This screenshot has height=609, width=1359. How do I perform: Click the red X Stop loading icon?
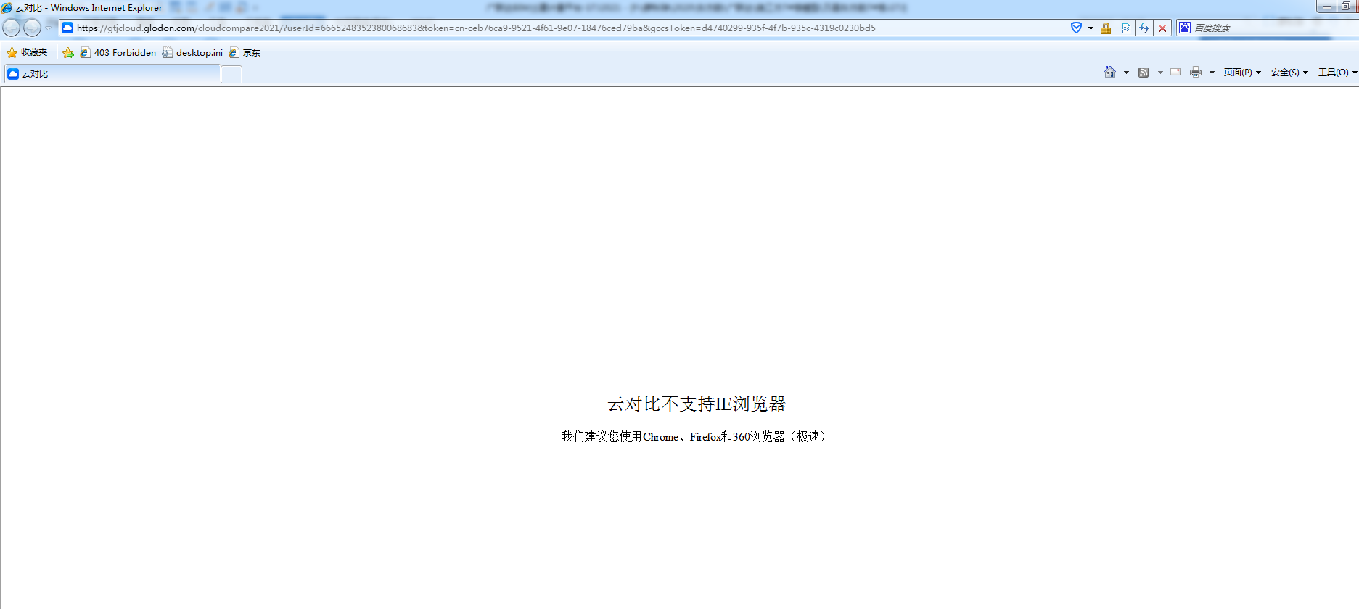(1162, 28)
